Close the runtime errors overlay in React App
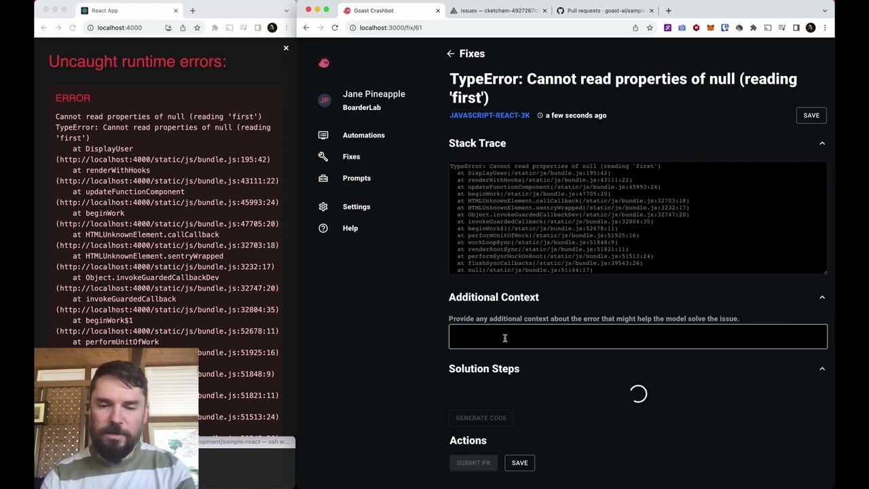The width and height of the screenshot is (869, 489). tap(286, 48)
